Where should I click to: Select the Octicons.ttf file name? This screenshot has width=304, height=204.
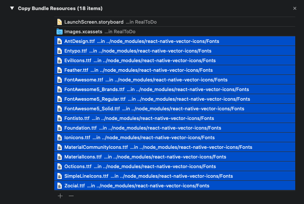coord(78,167)
